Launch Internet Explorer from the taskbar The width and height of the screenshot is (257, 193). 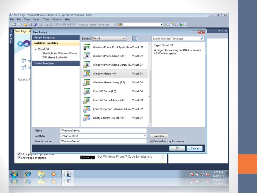tap(28, 174)
